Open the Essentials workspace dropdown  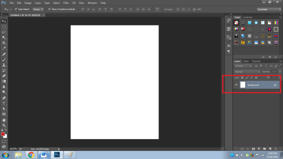[x=269, y=9]
